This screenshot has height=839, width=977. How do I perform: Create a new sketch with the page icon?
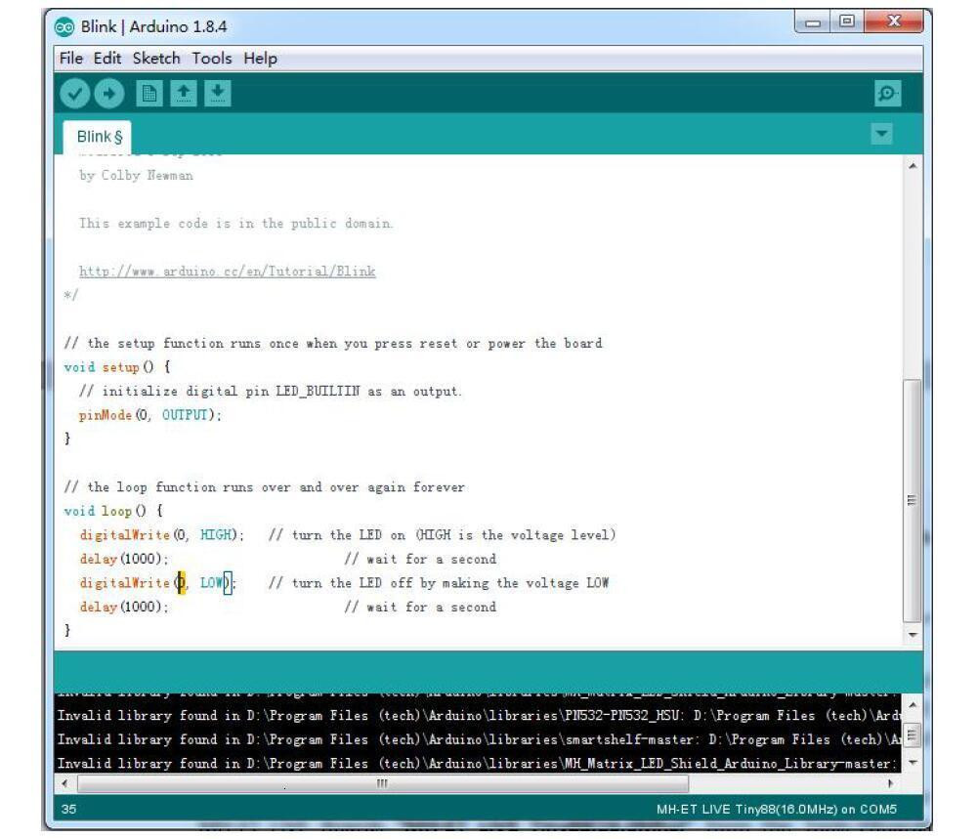point(149,94)
